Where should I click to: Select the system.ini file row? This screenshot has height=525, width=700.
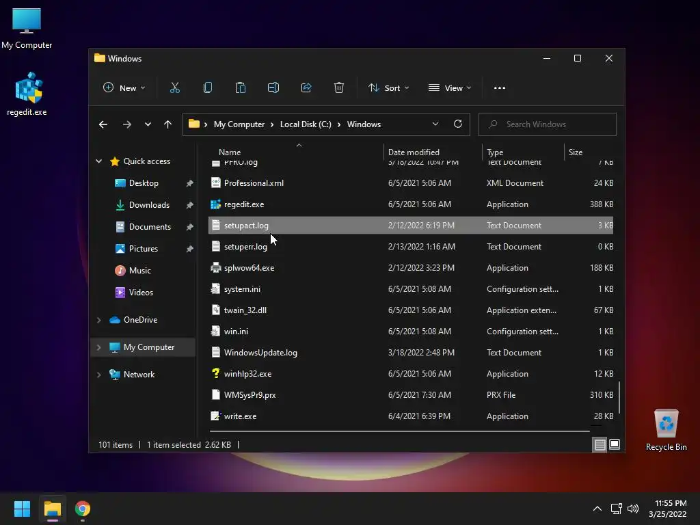tap(411, 289)
